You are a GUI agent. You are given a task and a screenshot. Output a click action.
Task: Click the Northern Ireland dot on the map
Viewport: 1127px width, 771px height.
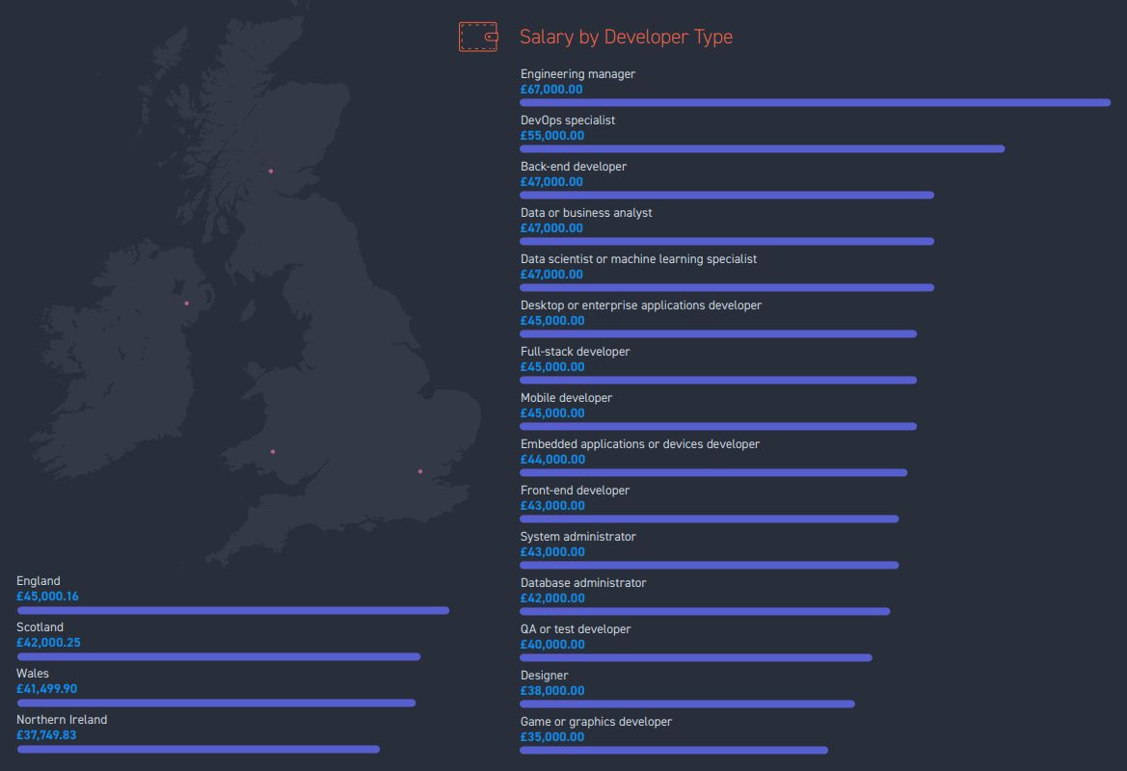coord(187,304)
